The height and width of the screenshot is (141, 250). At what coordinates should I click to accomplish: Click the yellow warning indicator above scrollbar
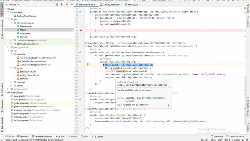[245, 8]
